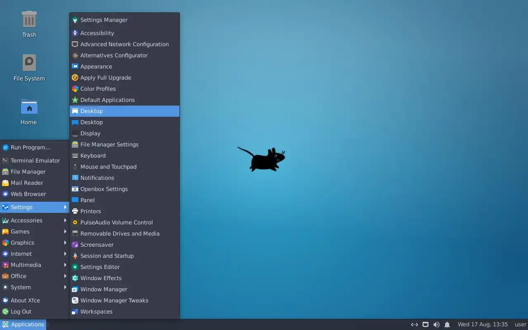The width and height of the screenshot is (528, 330).
Task: Open Keyboard settings
Action: click(x=125, y=156)
